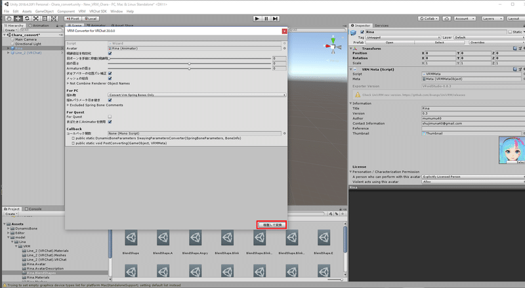The image size is (525, 288).
Task: Click the prefab Open button
Action: [389, 43]
